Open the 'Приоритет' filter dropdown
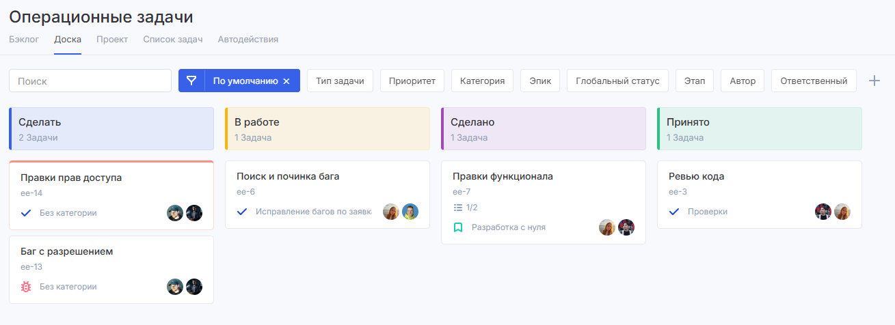Image resolution: width=895 pixels, height=325 pixels. [412, 81]
